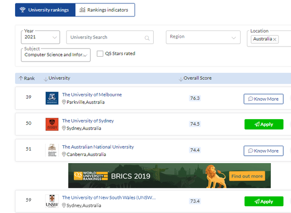Click the University of Sydney logo
This screenshot has height=213, width=291.
52,124
